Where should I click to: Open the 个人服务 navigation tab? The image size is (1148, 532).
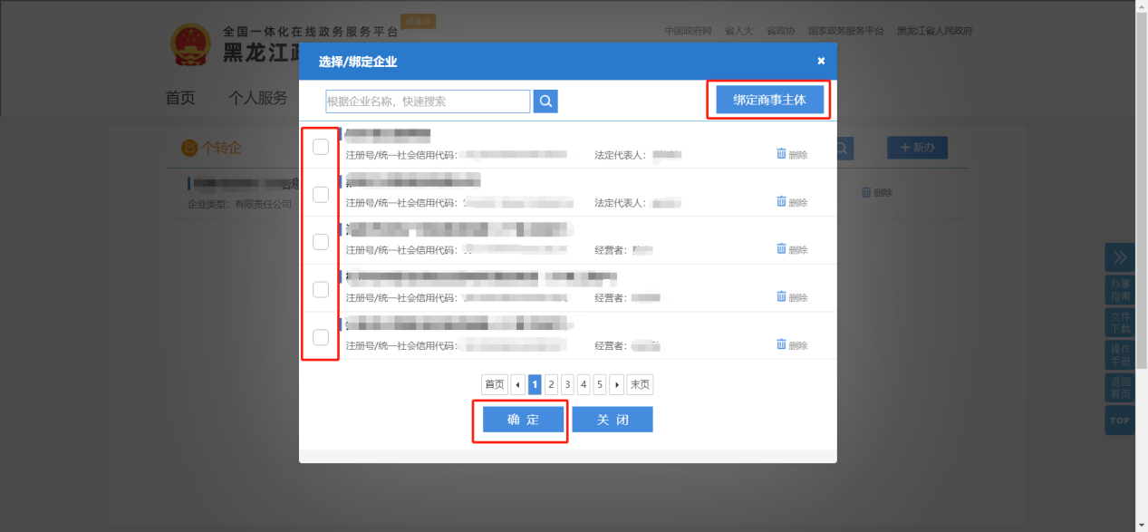(258, 98)
